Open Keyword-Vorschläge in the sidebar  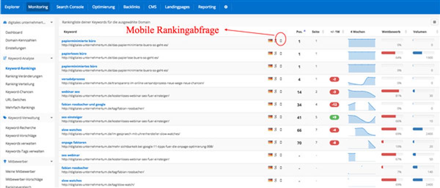(21, 136)
